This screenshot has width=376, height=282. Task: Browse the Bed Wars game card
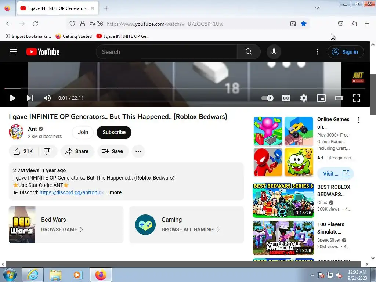click(66, 225)
